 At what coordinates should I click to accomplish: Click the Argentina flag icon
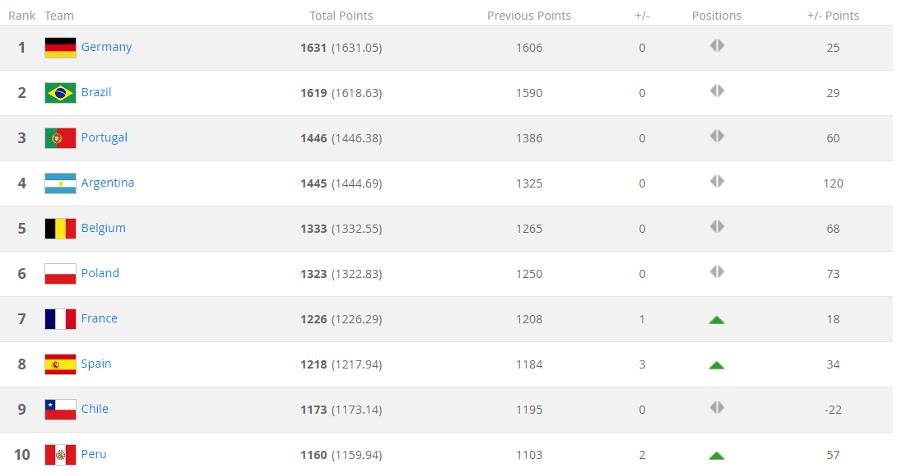[60, 183]
